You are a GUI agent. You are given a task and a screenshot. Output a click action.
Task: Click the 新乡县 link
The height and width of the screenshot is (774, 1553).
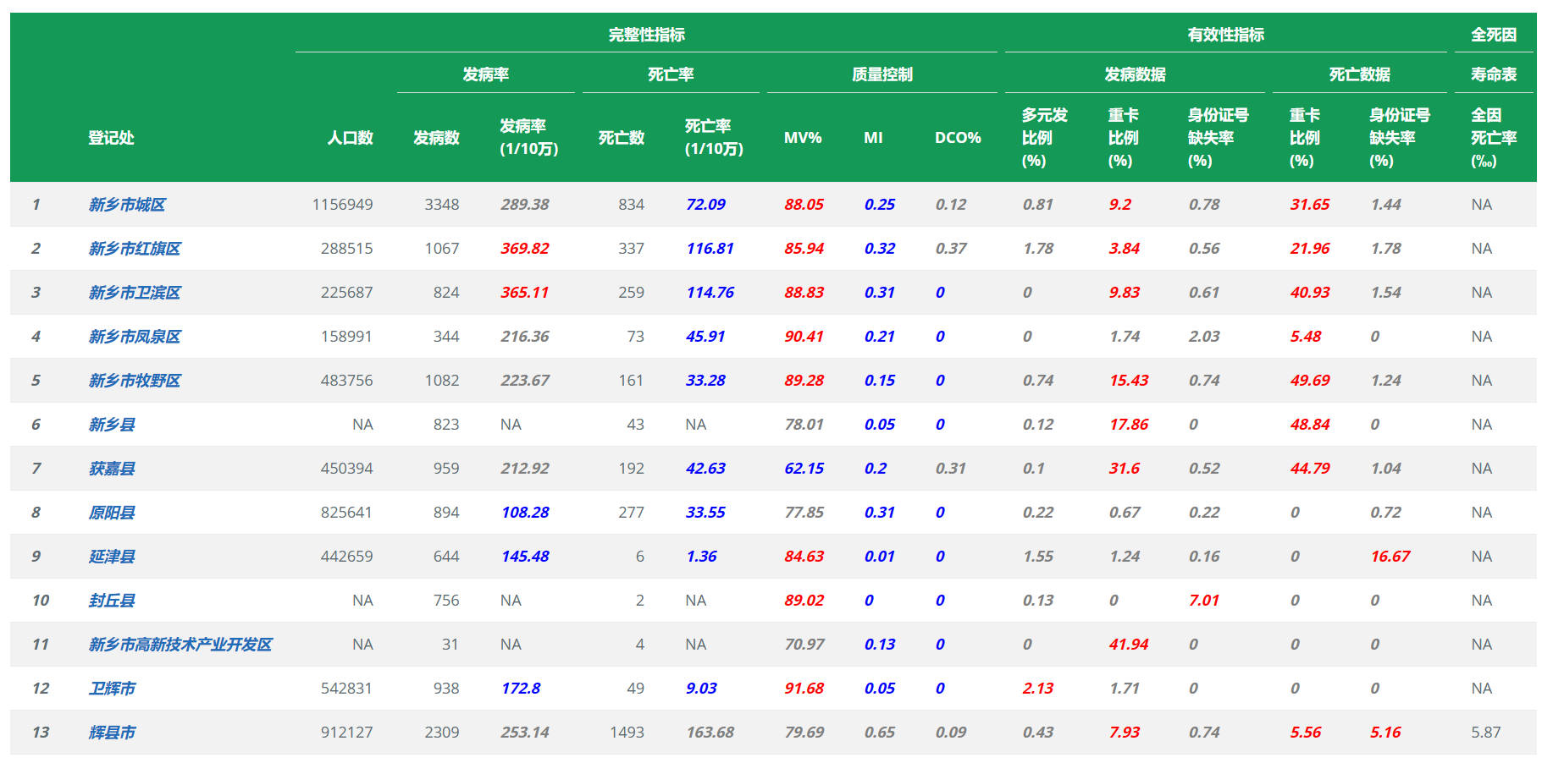coord(112,425)
